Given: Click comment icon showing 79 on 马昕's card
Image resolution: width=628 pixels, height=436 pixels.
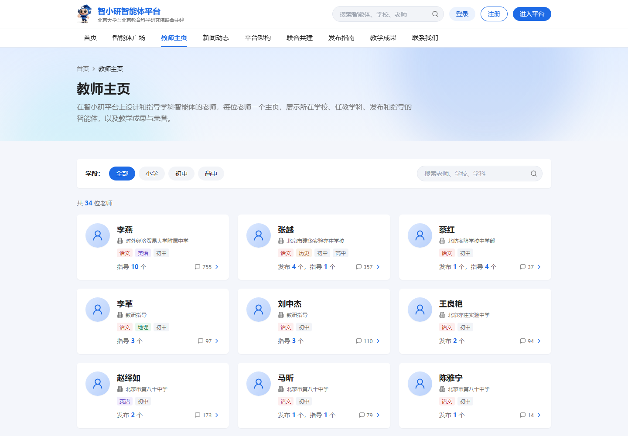Looking at the screenshot, I should [x=362, y=415].
